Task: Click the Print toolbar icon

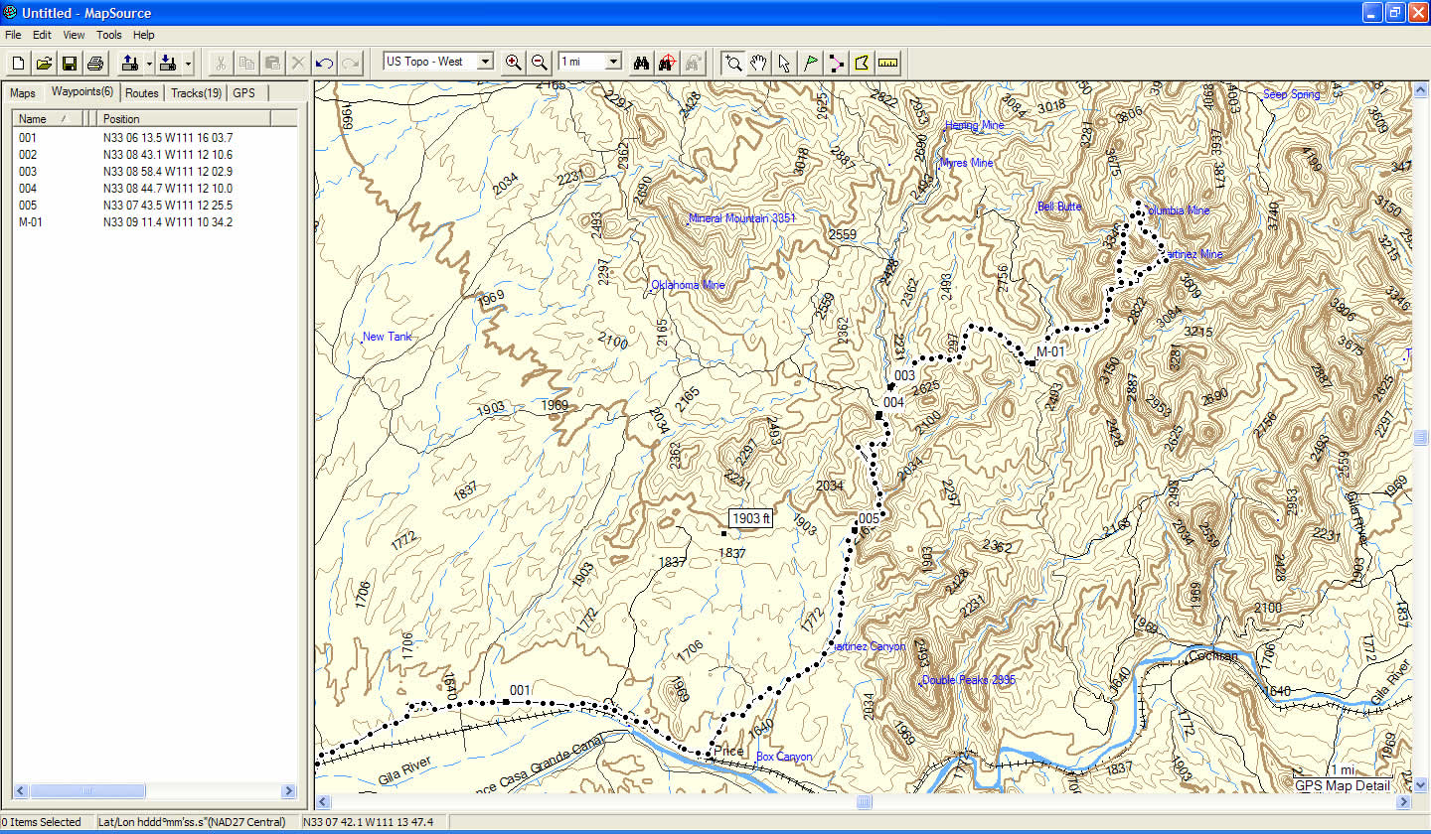Action: (95, 63)
